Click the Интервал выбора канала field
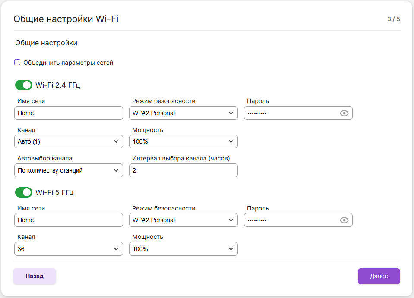 183,170
